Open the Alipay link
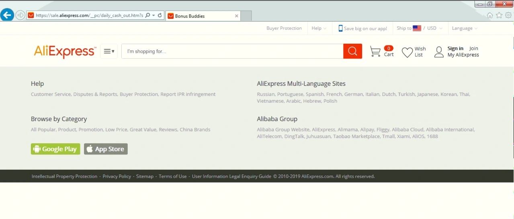Viewport: 514px width, 219px height. click(x=367, y=130)
